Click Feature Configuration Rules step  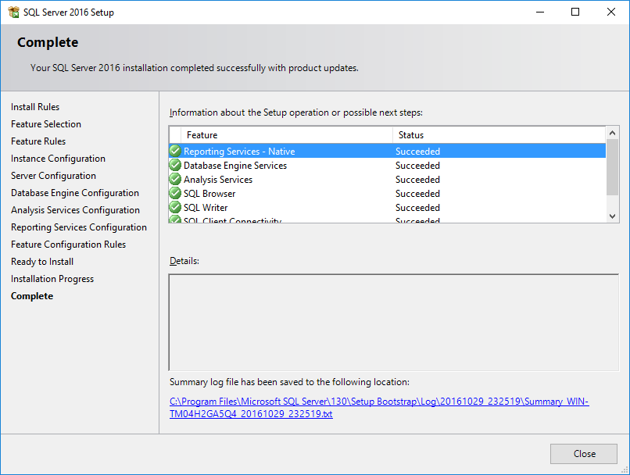[x=68, y=245]
